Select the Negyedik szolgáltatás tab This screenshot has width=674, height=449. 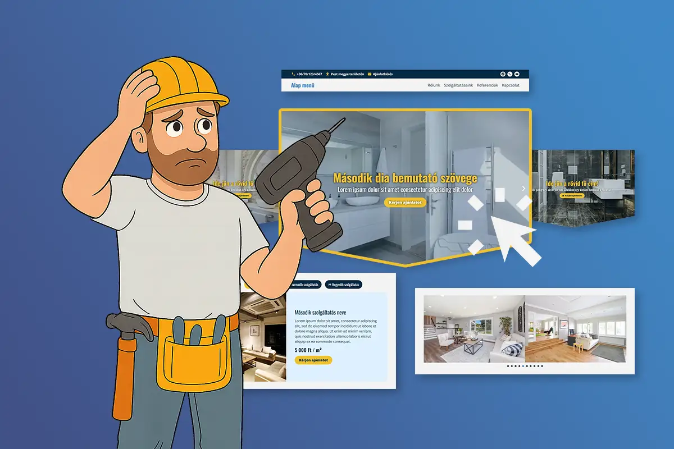pyautogui.click(x=344, y=285)
